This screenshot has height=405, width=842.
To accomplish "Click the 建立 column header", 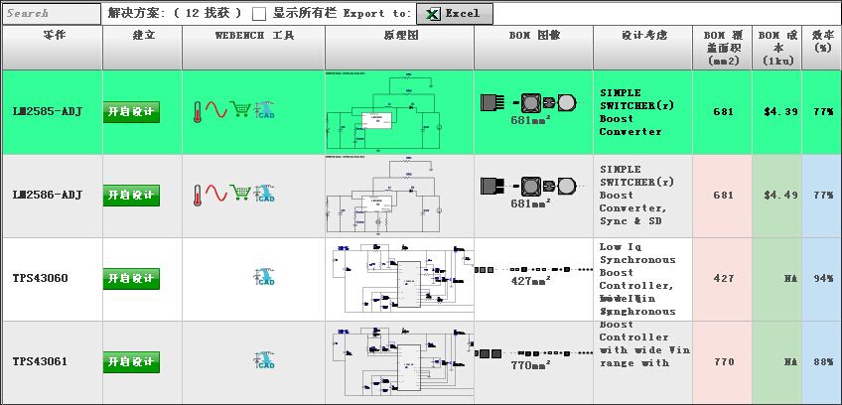I will [142, 48].
